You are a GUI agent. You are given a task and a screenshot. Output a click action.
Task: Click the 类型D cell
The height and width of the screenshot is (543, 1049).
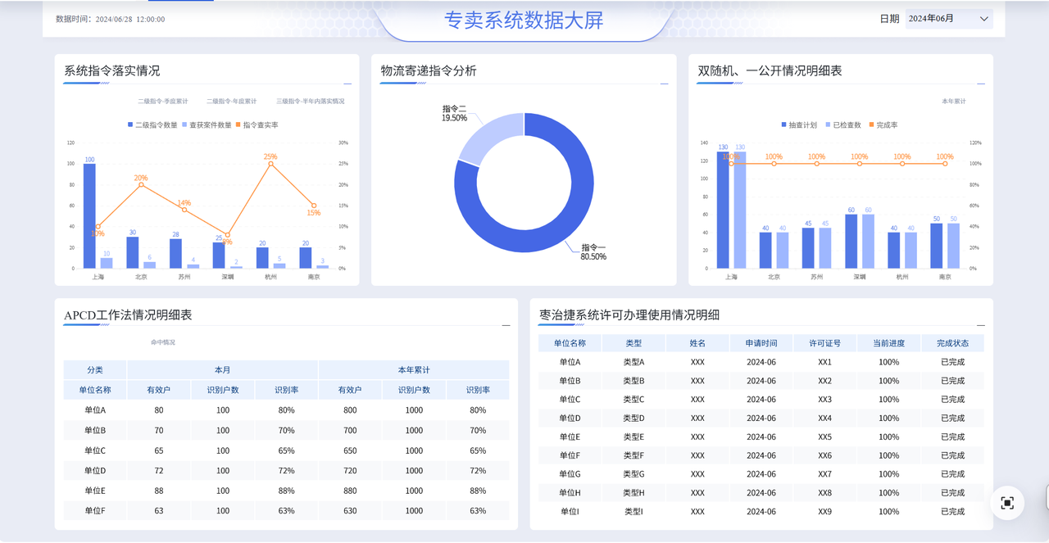[x=633, y=419]
